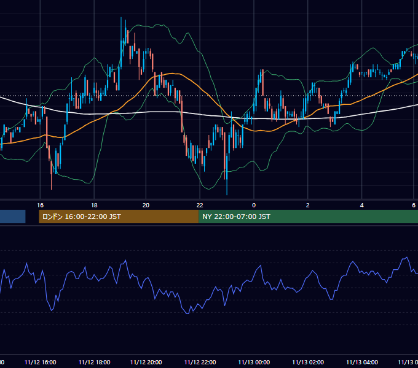Select hour label 18 on price chart axis
Viewport: 418px width, 368px height.
click(x=94, y=205)
